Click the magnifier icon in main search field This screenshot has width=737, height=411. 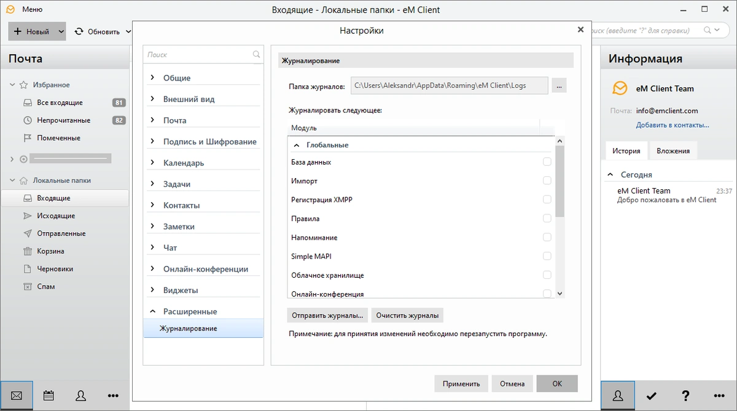pyautogui.click(x=708, y=30)
